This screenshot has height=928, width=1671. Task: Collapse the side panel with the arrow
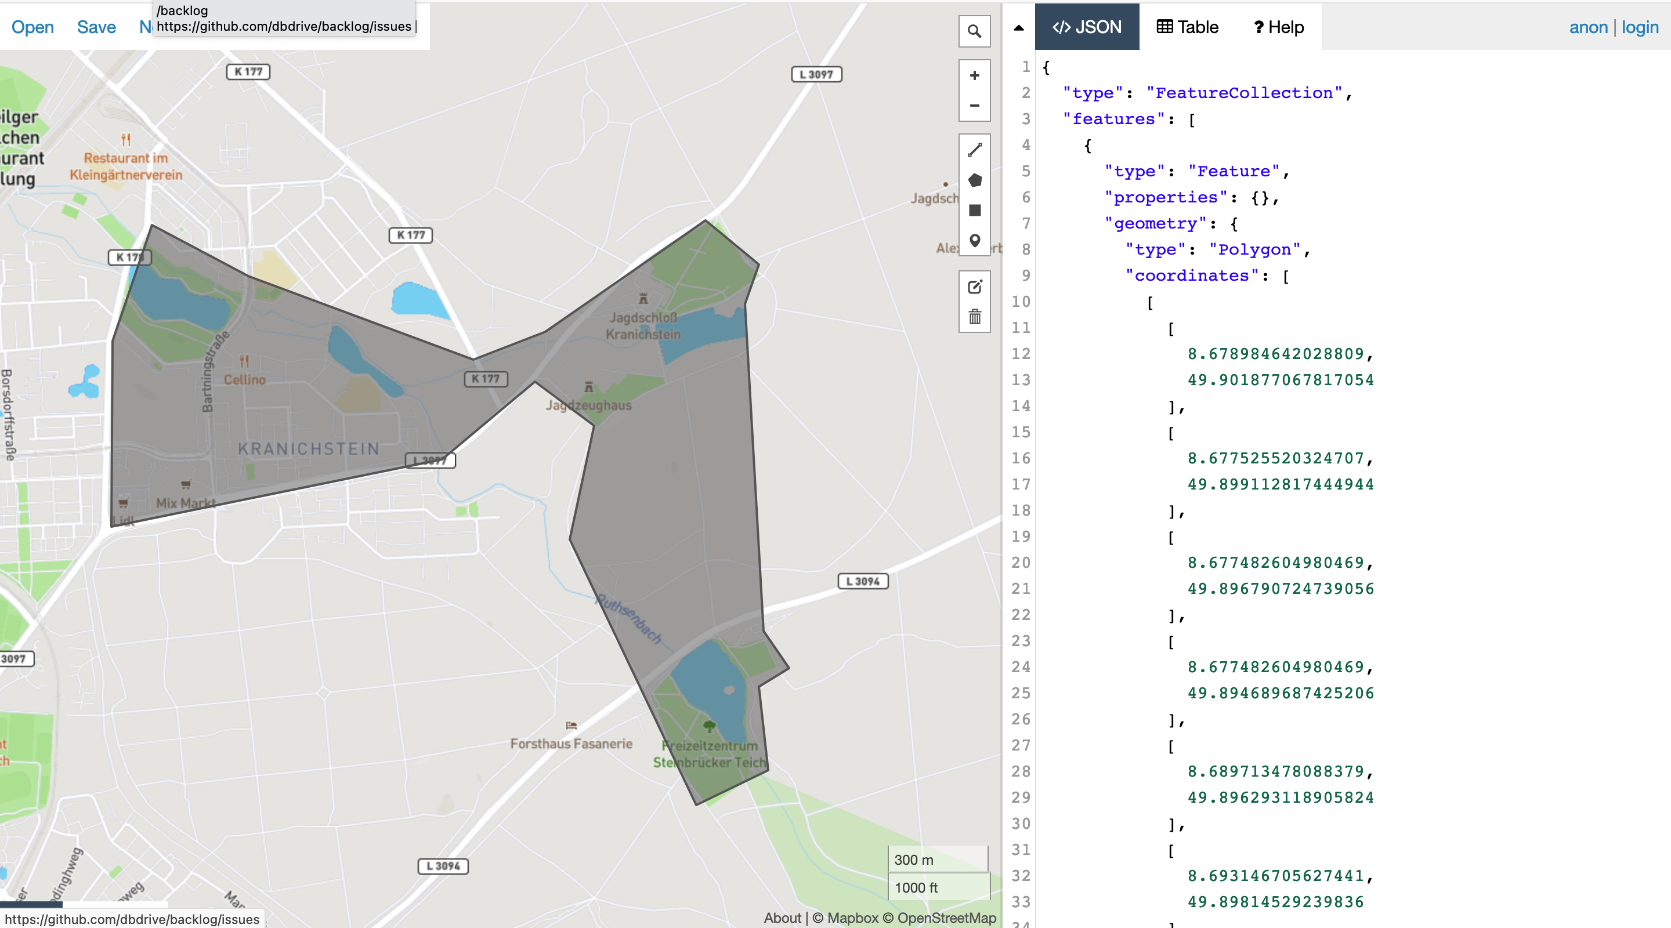click(1018, 27)
